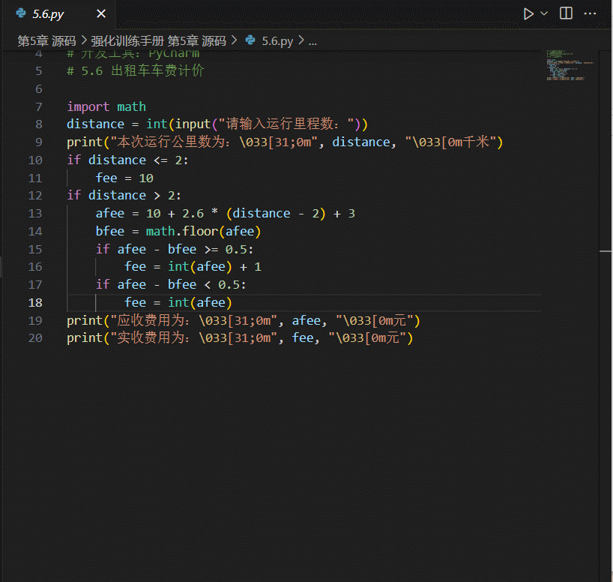This screenshot has height=582, width=613.
Task: Open breadcrumb 第5章 源码 folder
Action: coord(46,40)
